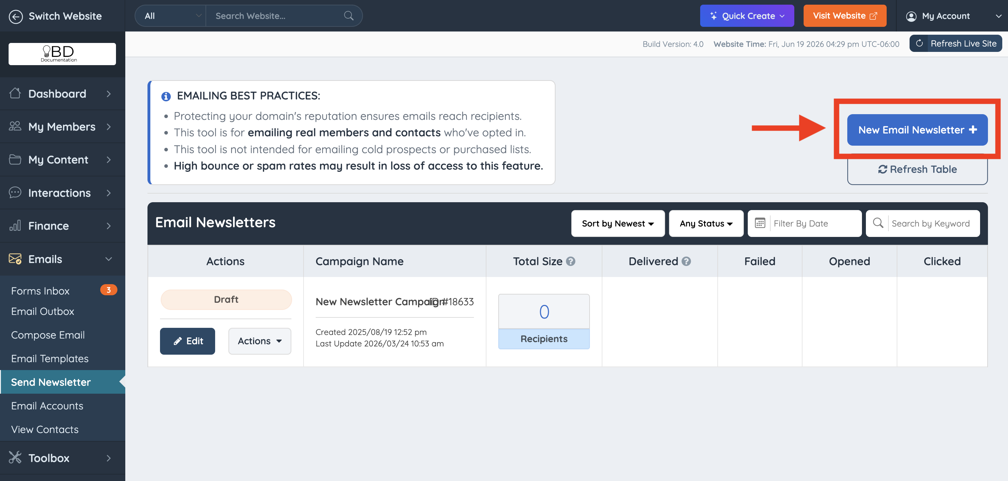This screenshot has height=481, width=1008.
Task: Click the Toolbox wrench icon
Action: [15, 457]
